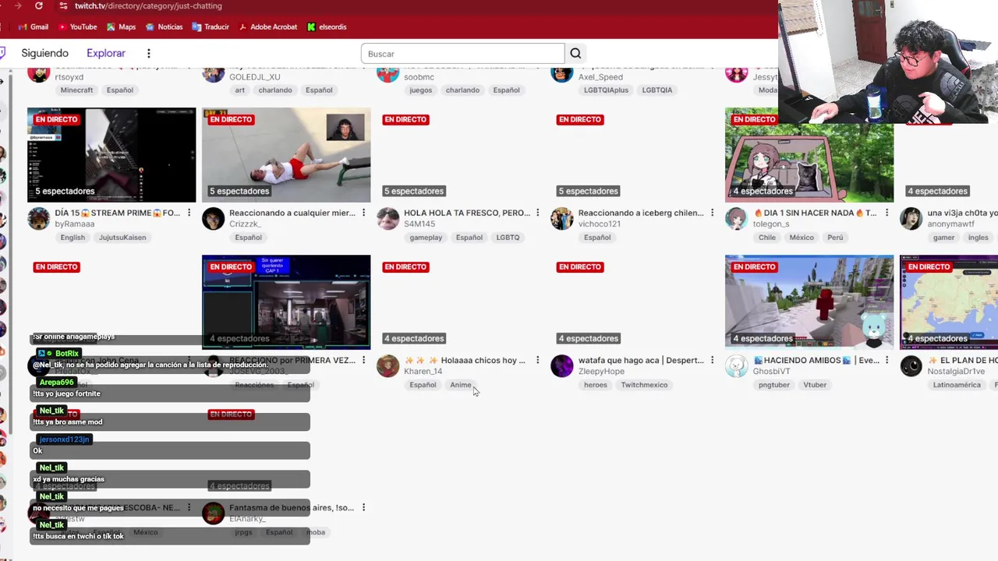Image resolution: width=998 pixels, height=561 pixels.
Task: Select the Minecraft tag under rtsoyxd
Action: tap(76, 90)
